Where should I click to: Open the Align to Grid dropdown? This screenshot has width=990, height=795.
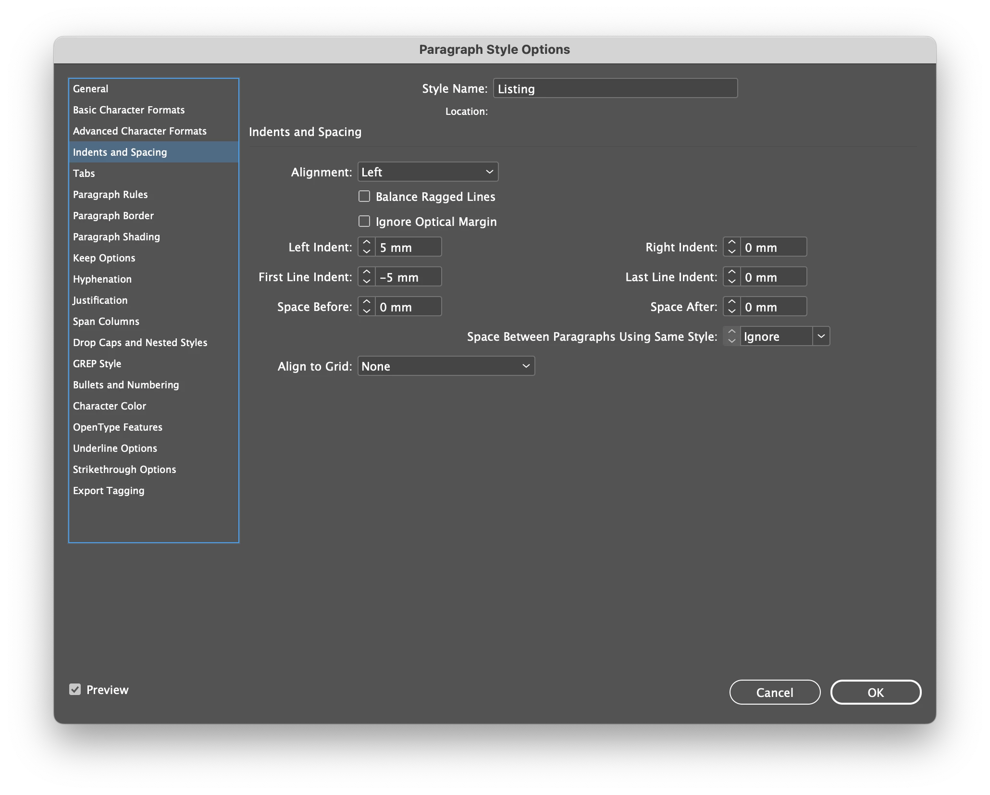446,366
